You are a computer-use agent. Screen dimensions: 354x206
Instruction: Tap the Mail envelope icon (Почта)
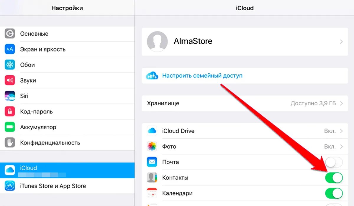pos(152,162)
